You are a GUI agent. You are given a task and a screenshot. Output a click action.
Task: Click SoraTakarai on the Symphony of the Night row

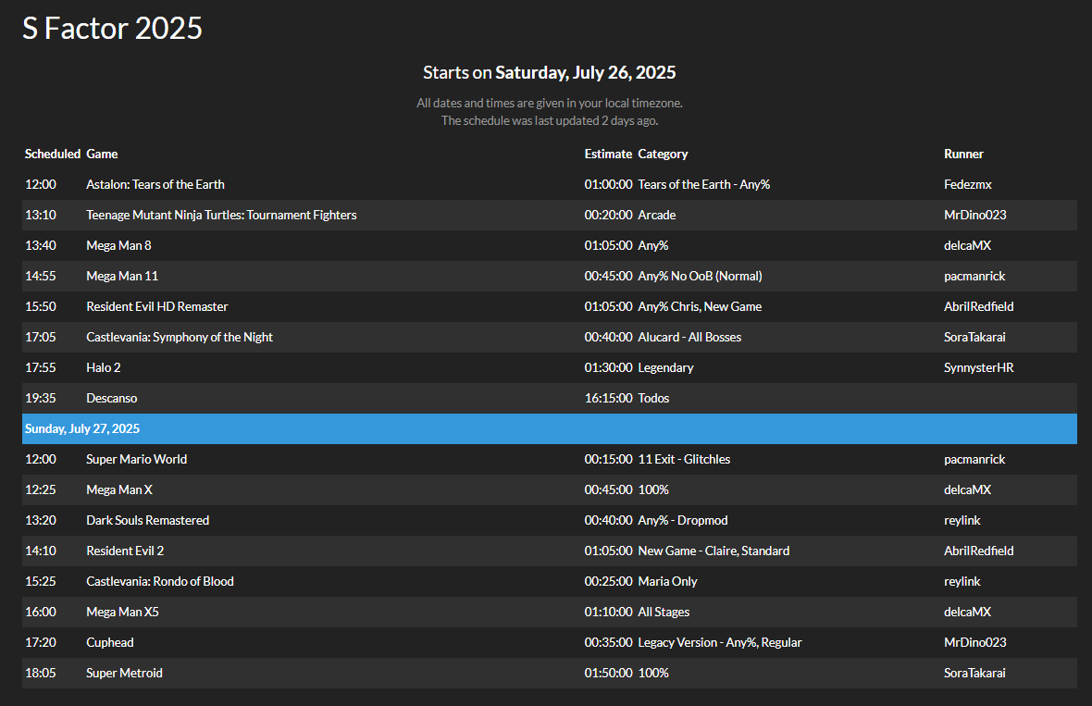point(974,337)
